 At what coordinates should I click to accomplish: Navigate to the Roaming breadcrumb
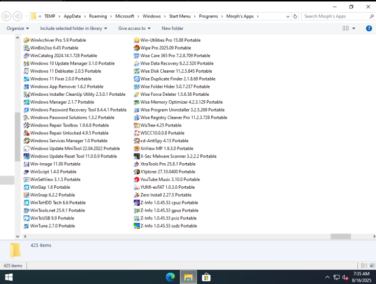tap(98, 16)
